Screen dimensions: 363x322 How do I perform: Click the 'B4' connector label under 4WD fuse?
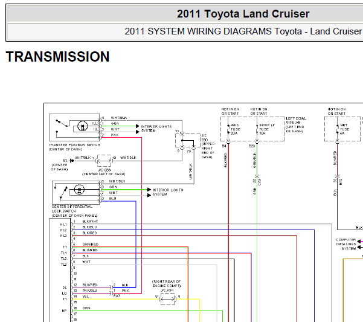click(x=224, y=146)
